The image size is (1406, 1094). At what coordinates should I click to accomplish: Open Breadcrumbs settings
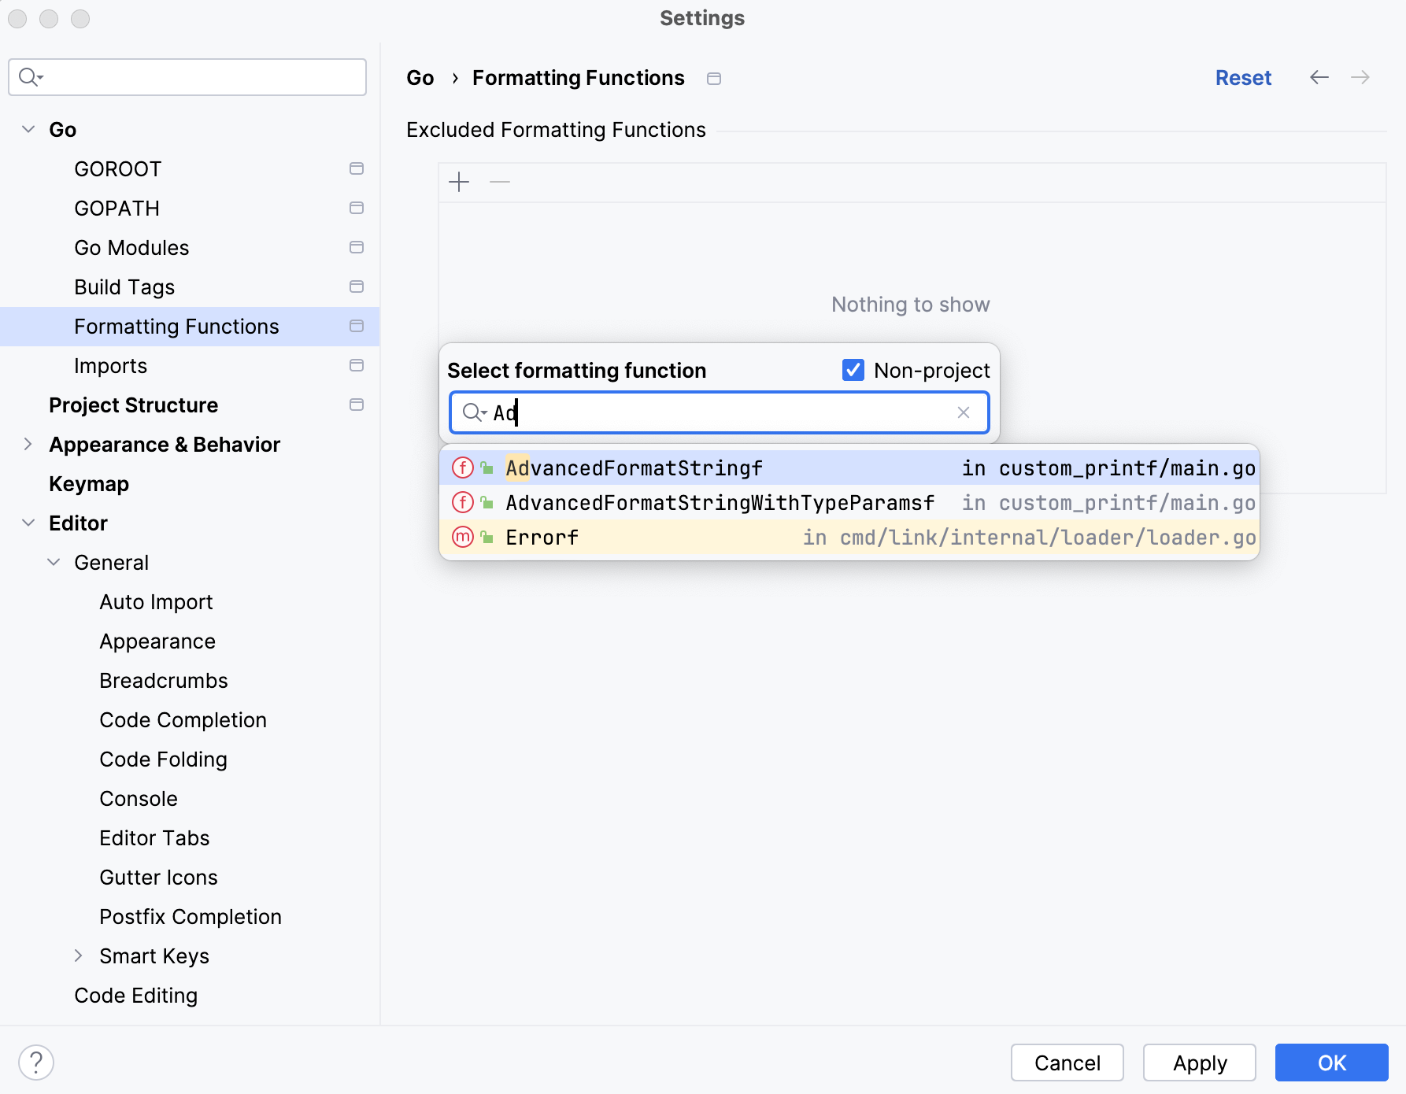click(x=164, y=681)
